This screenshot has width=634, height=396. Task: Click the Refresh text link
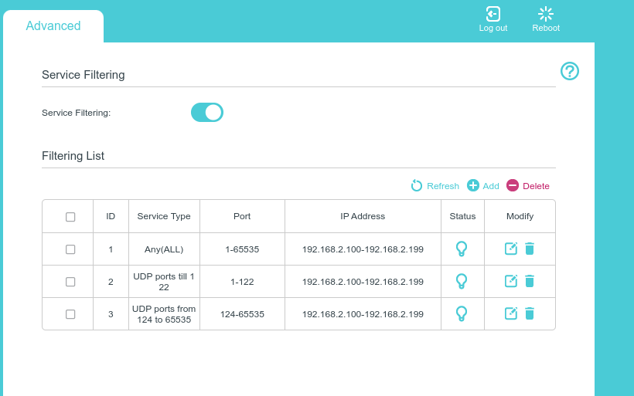(x=443, y=186)
